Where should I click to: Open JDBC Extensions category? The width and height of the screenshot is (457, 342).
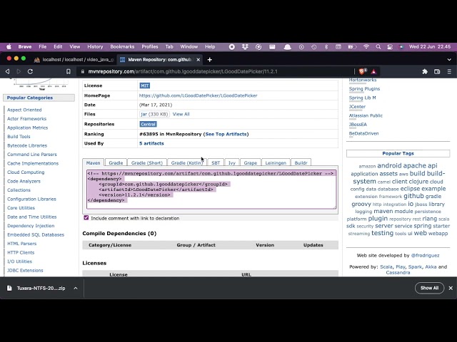pyautogui.click(x=25, y=271)
